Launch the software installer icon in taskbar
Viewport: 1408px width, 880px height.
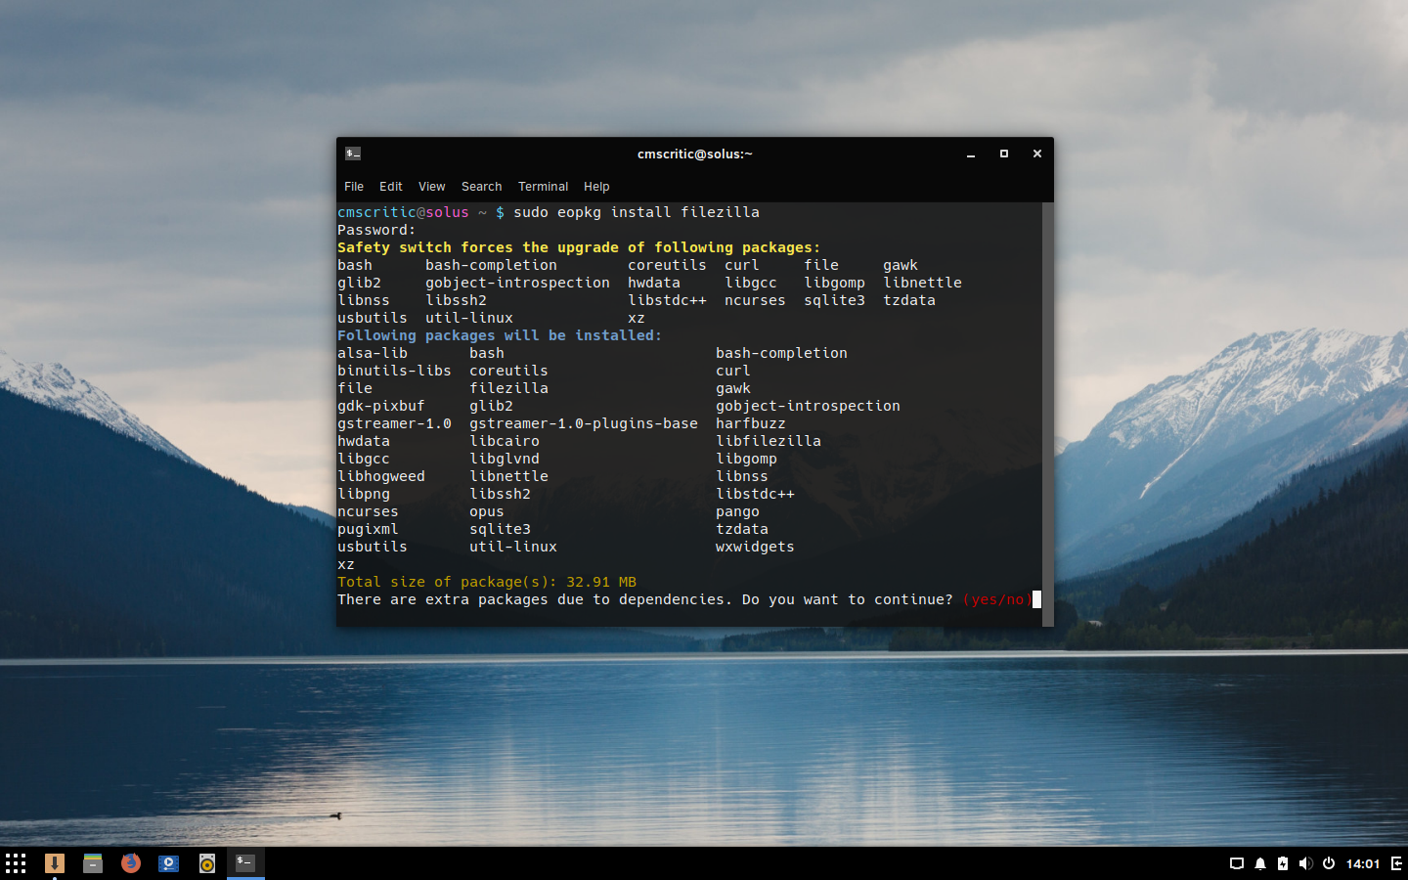point(55,863)
